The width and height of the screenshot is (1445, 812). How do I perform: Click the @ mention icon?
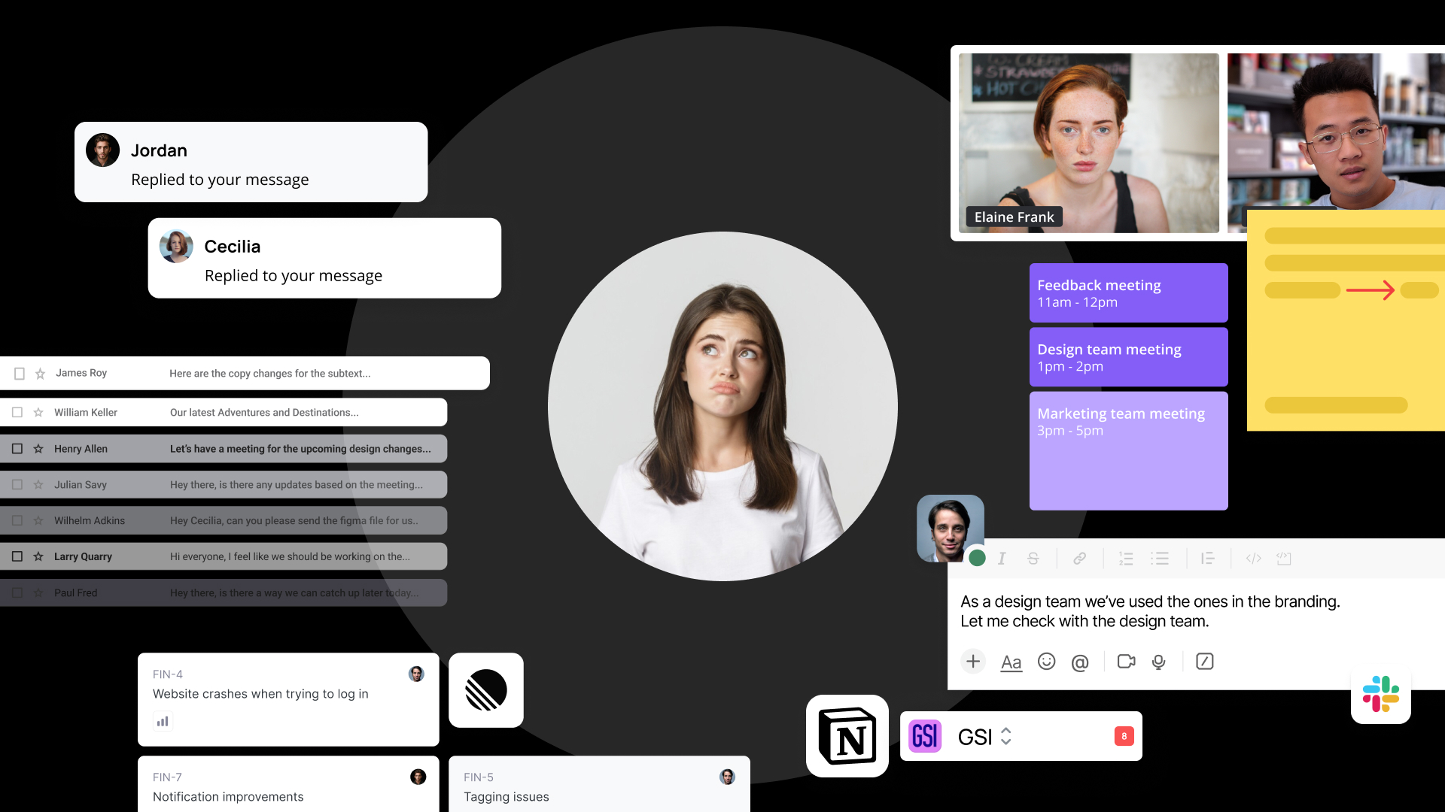pyautogui.click(x=1080, y=662)
